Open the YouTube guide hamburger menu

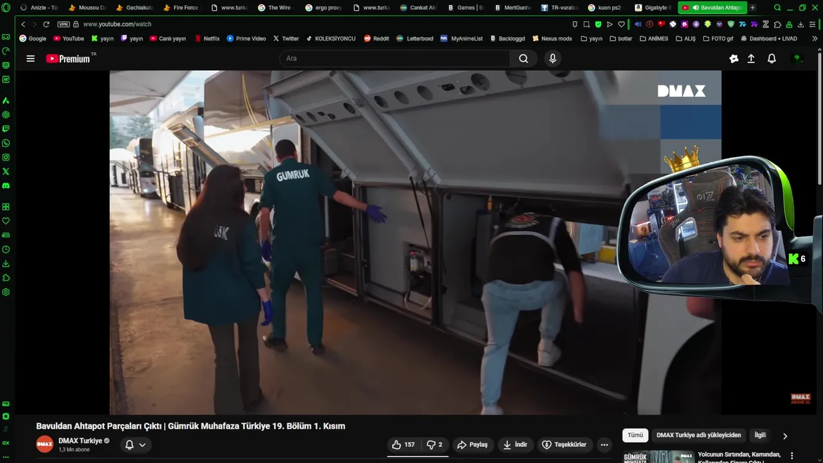click(30, 59)
